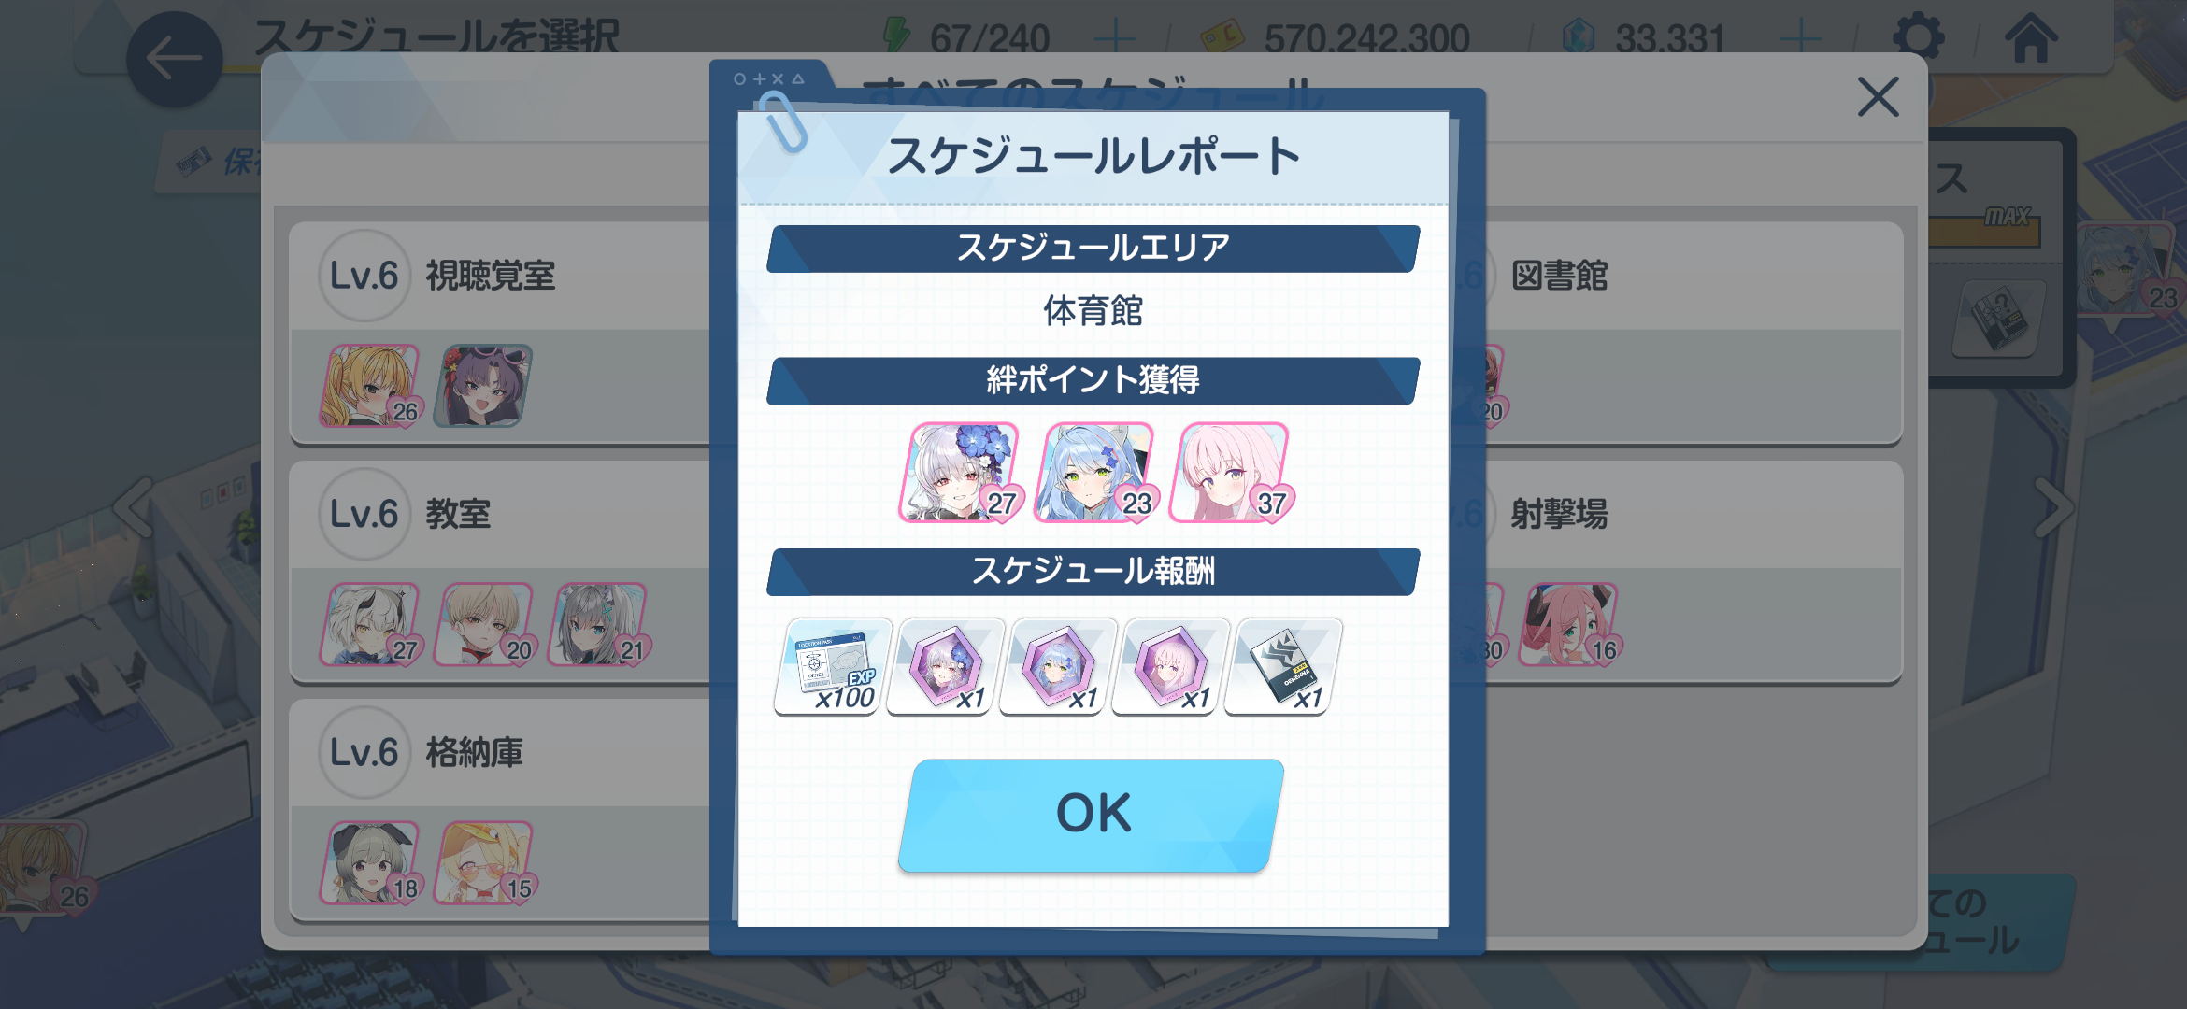This screenshot has height=1009, width=2187.
Task: Select the EXP location pass reward x100
Action: point(832,666)
